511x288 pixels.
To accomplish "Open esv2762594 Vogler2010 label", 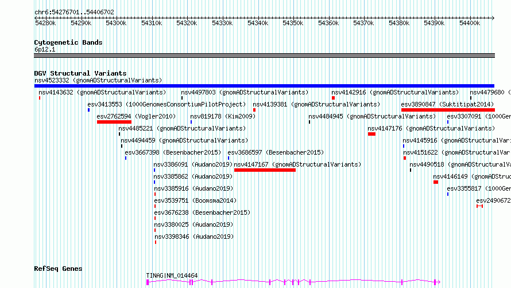I will pos(136,116).
